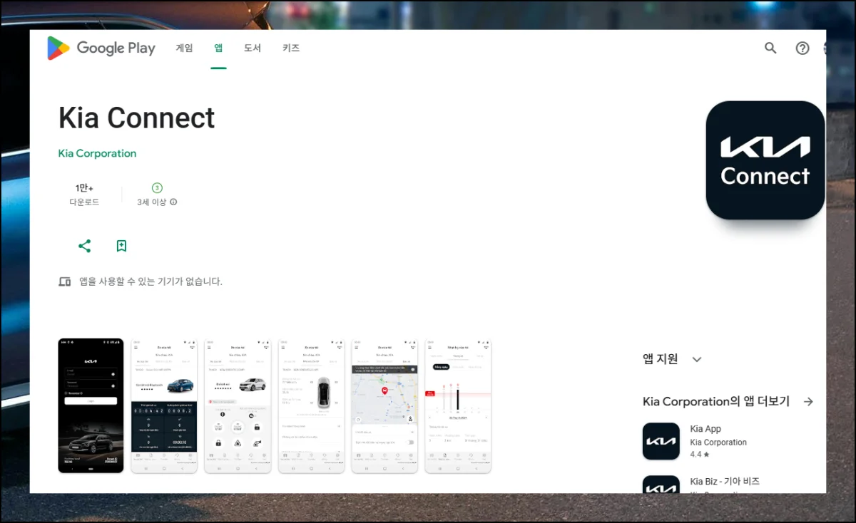
Task: Click the share icon
Action: coord(85,246)
